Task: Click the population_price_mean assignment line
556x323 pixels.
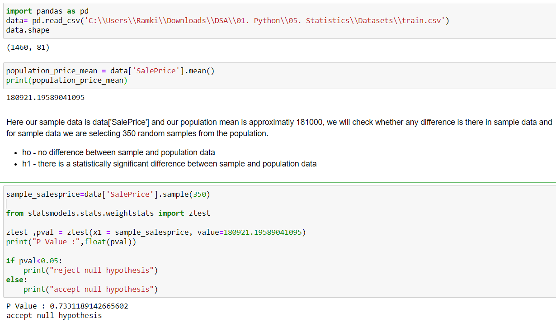Action: click(x=110, y=71)
